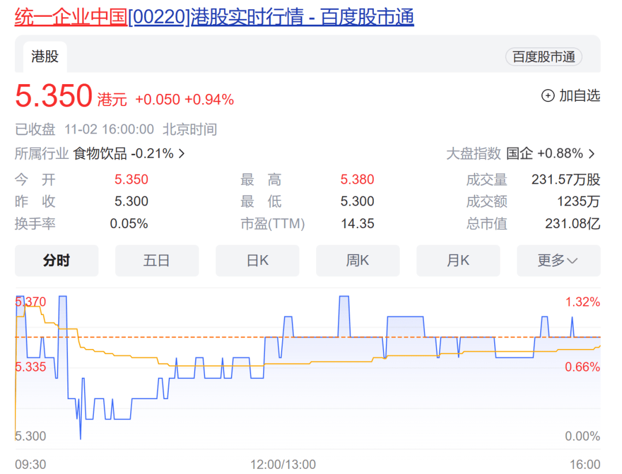Click the 09:30 opening time axis label
Image resolution: width=622 pixels, height=474 pixels.
pos(31,464)
